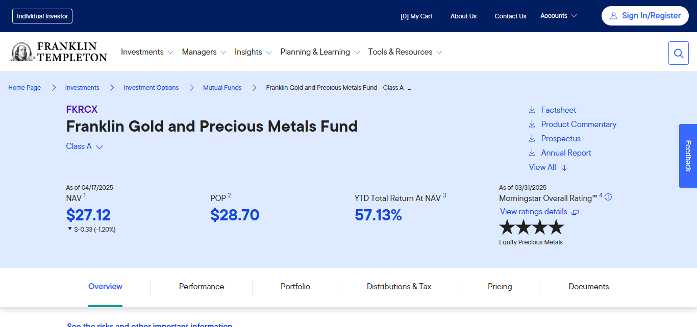
Task: Expand the Investments menu
Action: pyautogui.click(x=147, y=52)
